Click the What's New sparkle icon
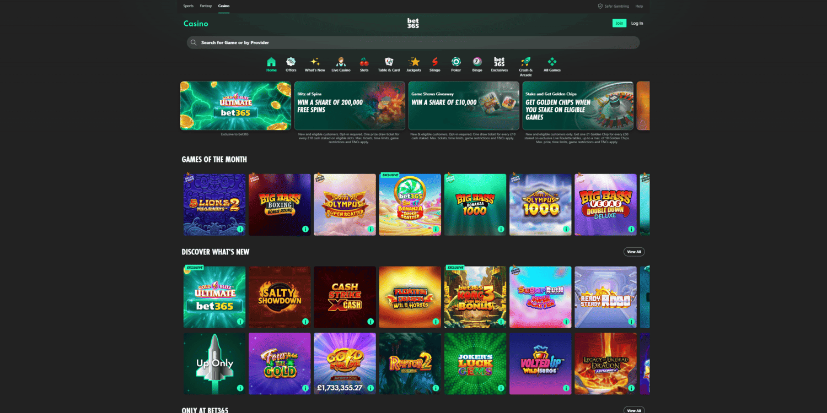Screen dimensions: 827x413 (x=315, y=62)
